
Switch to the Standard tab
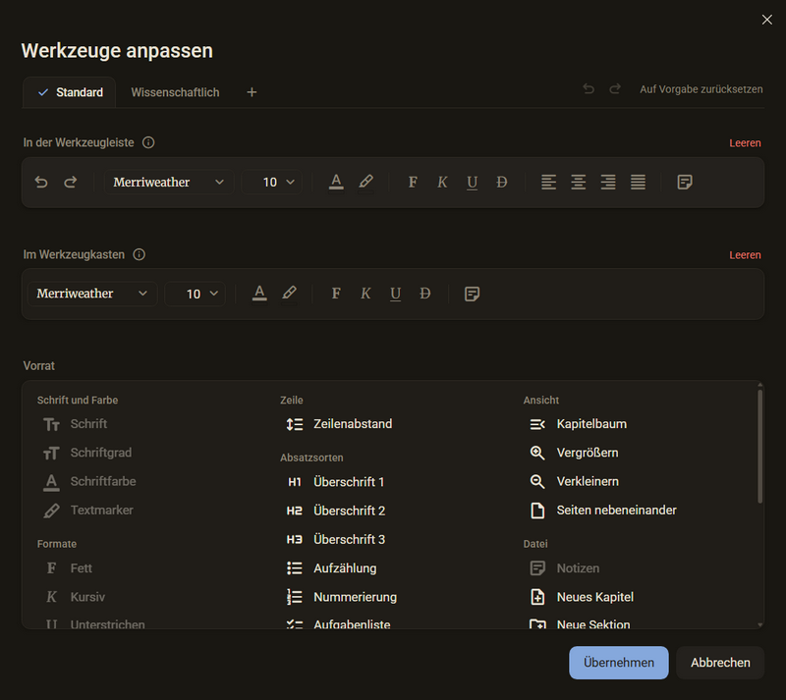tap(69, 92)
